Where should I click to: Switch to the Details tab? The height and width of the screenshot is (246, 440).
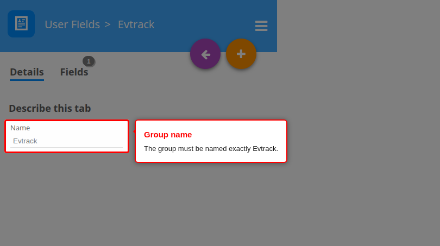click(27, 72)
